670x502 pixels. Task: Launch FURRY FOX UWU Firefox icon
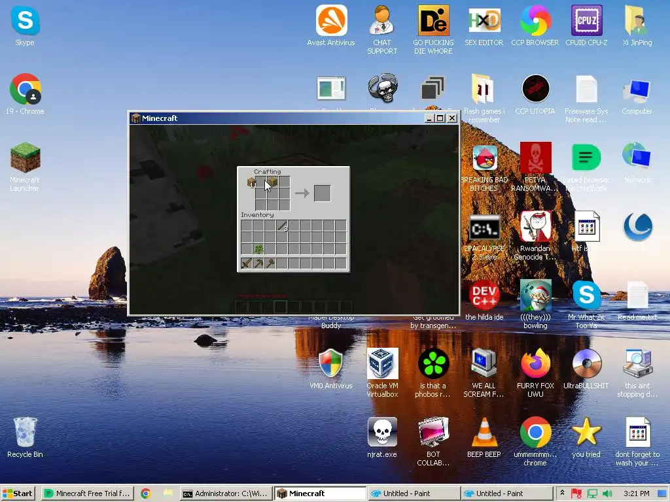pyautogui.click(x=535, y=373)
